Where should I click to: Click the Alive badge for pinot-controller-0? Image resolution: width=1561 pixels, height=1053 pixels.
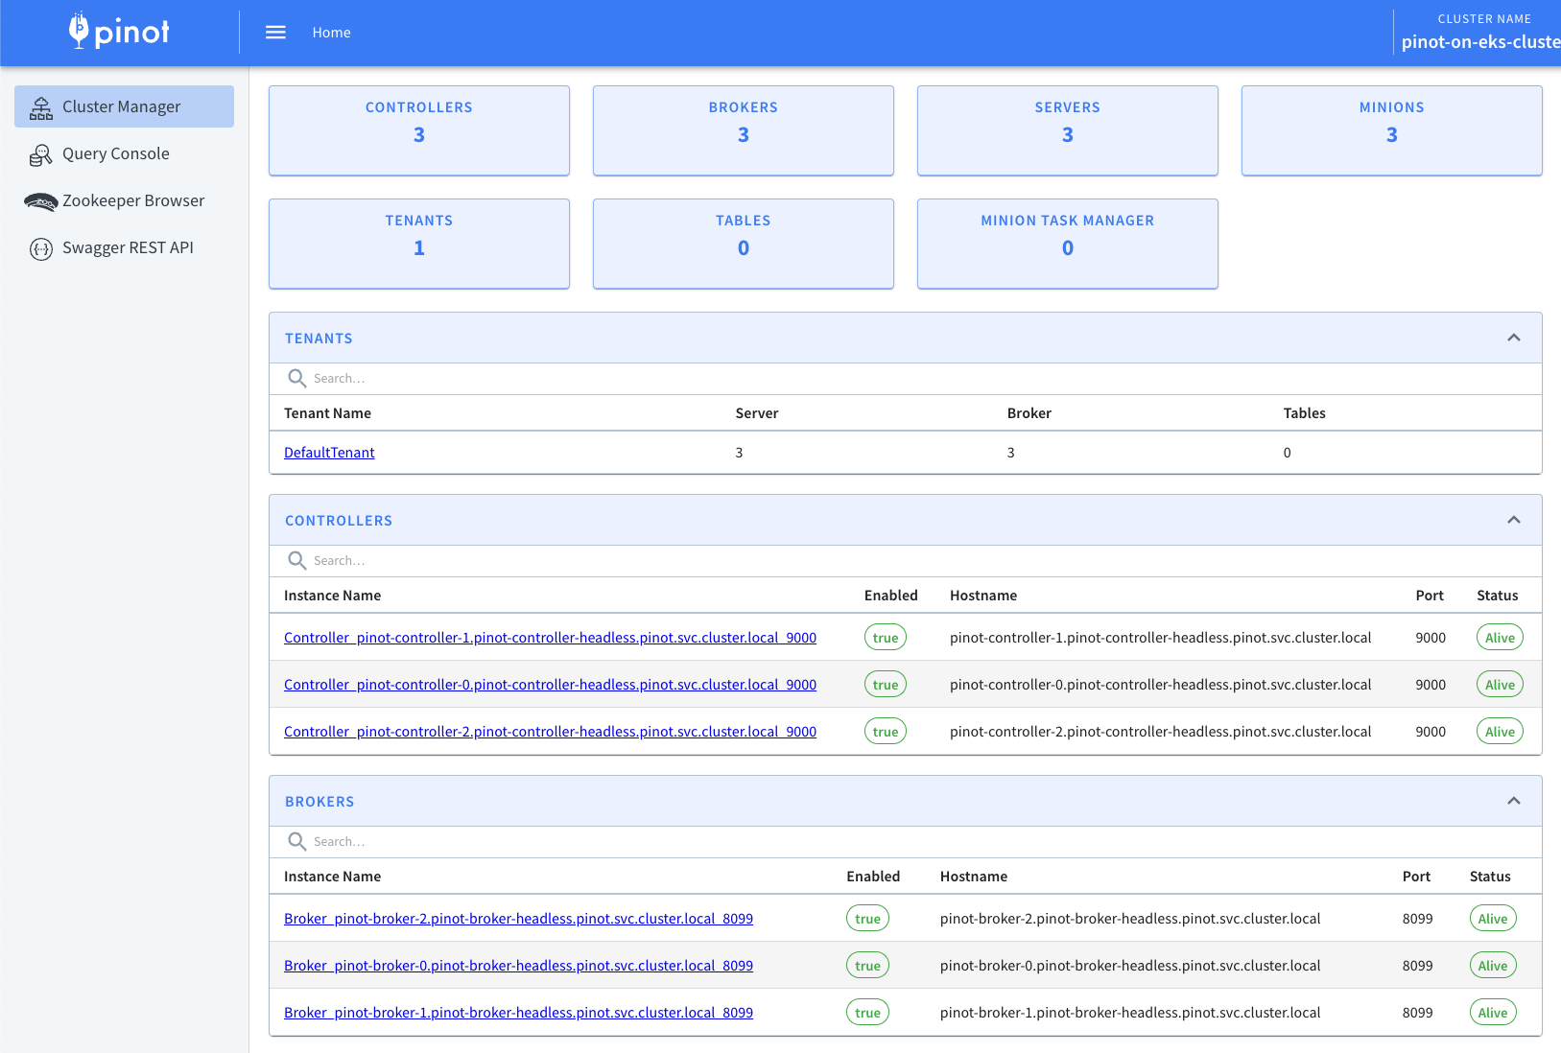point(1500,685)
